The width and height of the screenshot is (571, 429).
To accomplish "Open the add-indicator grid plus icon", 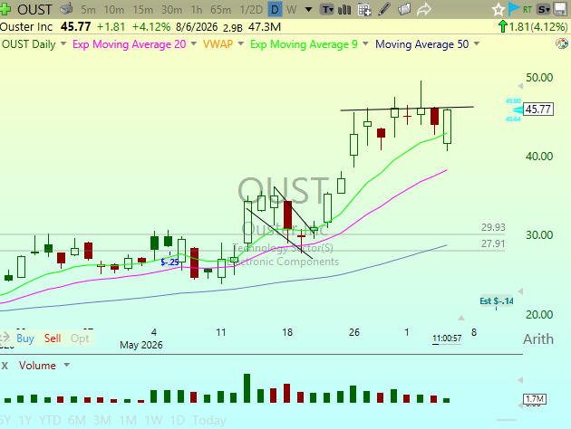I will click(364, 9).
